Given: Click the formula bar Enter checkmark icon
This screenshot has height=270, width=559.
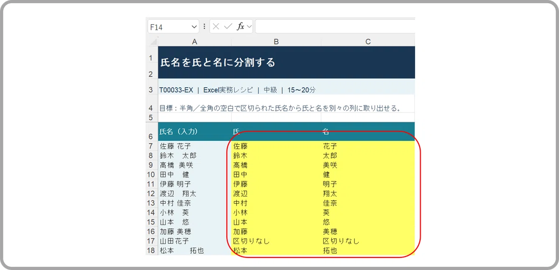Looking at the screenshot, I should 228,26.
